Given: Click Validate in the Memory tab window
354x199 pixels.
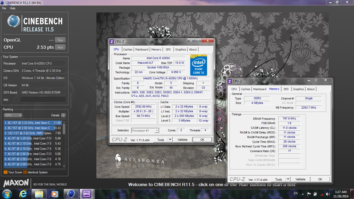Looking at the screenshot, I should click(x=300, y=179).
